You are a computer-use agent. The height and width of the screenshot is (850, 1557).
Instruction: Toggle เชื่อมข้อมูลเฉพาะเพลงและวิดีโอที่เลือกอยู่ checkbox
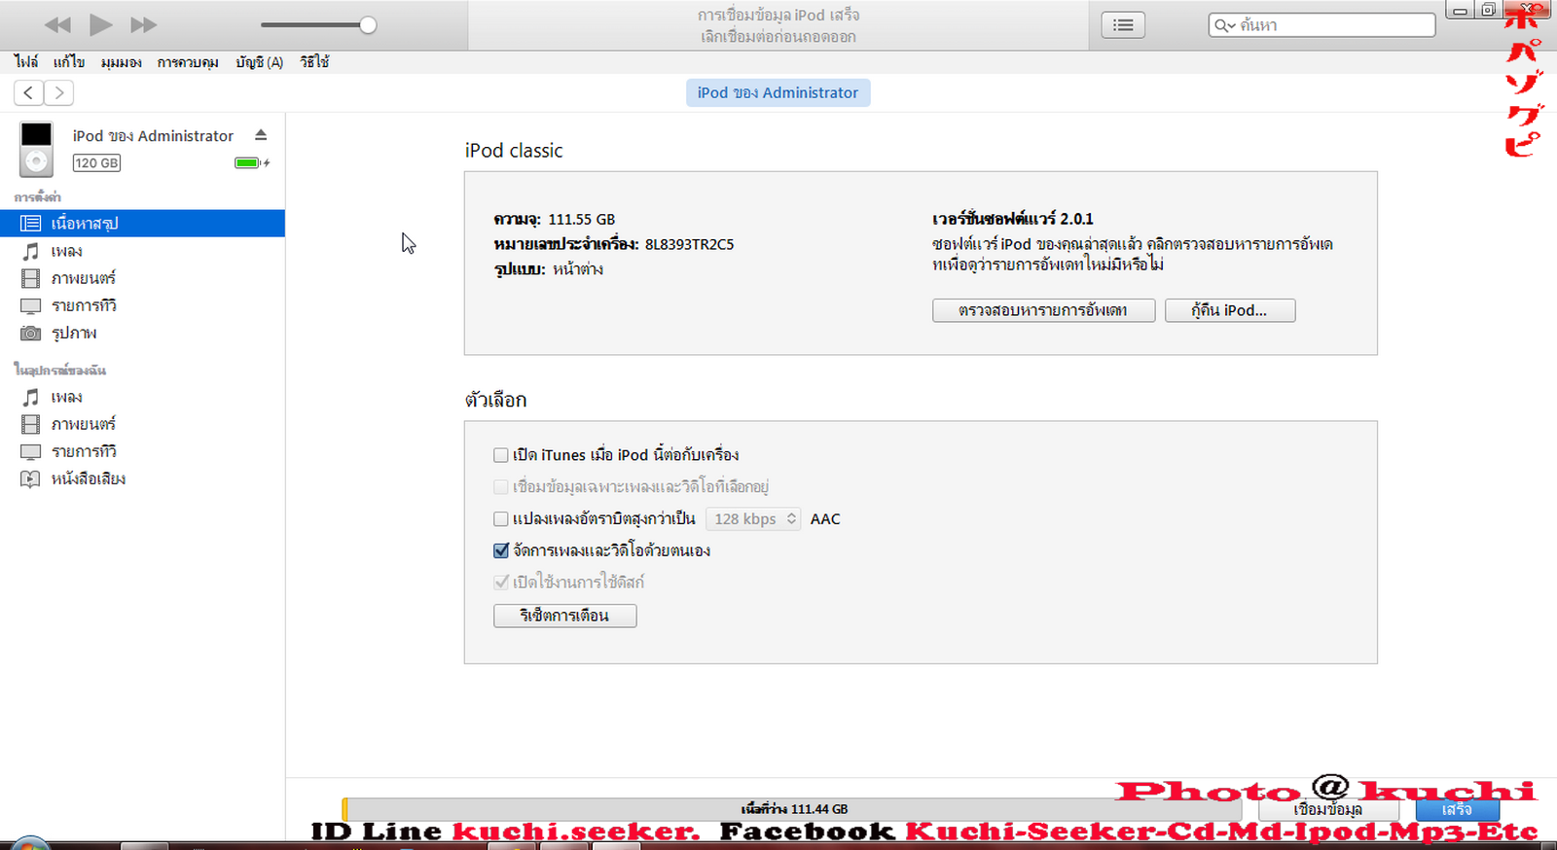pyautogui.click(x=501, y=486)
